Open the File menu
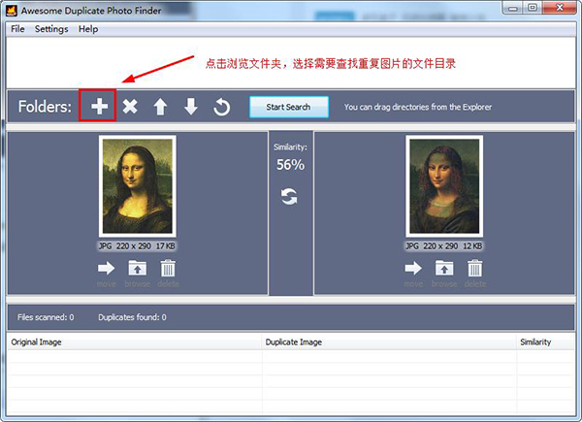The height and width of the screenshot is (422, 582). 17,29
